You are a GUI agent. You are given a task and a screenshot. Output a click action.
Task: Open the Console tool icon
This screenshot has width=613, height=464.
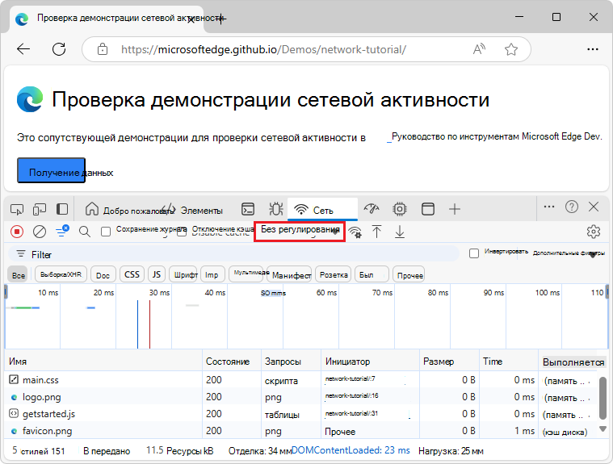tap(248, 209)
